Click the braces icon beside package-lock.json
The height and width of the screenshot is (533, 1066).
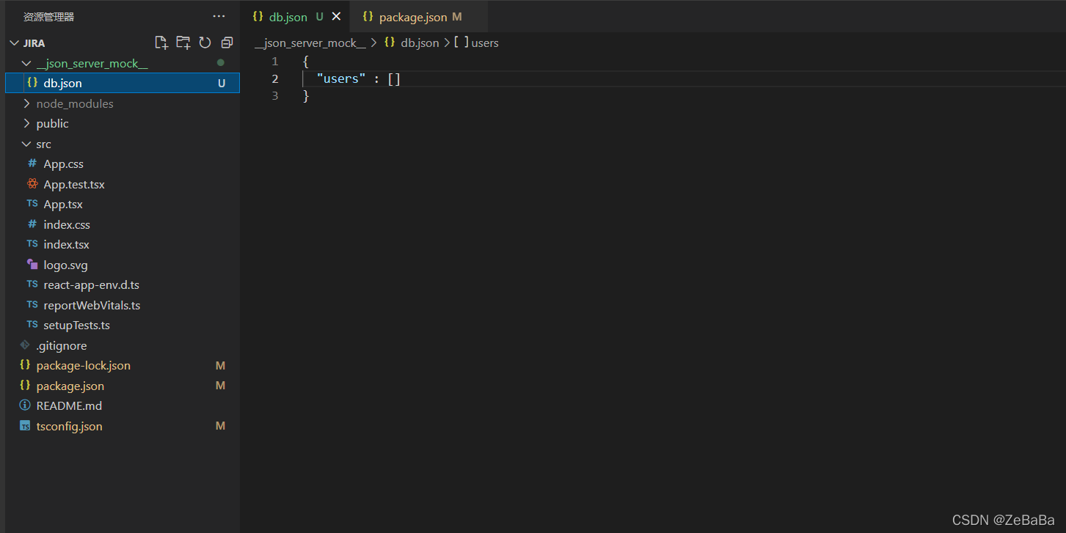pos(25,365)
